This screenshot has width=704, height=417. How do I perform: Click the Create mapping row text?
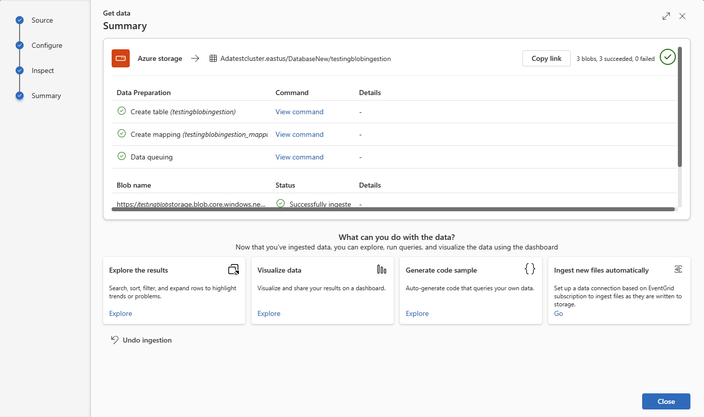pos(199,134)
